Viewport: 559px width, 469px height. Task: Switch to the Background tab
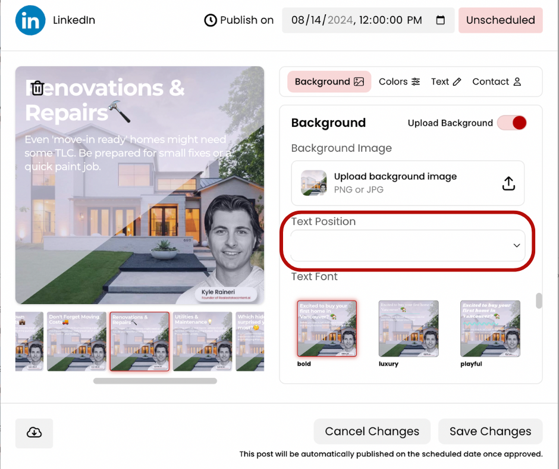coord(329,82)
